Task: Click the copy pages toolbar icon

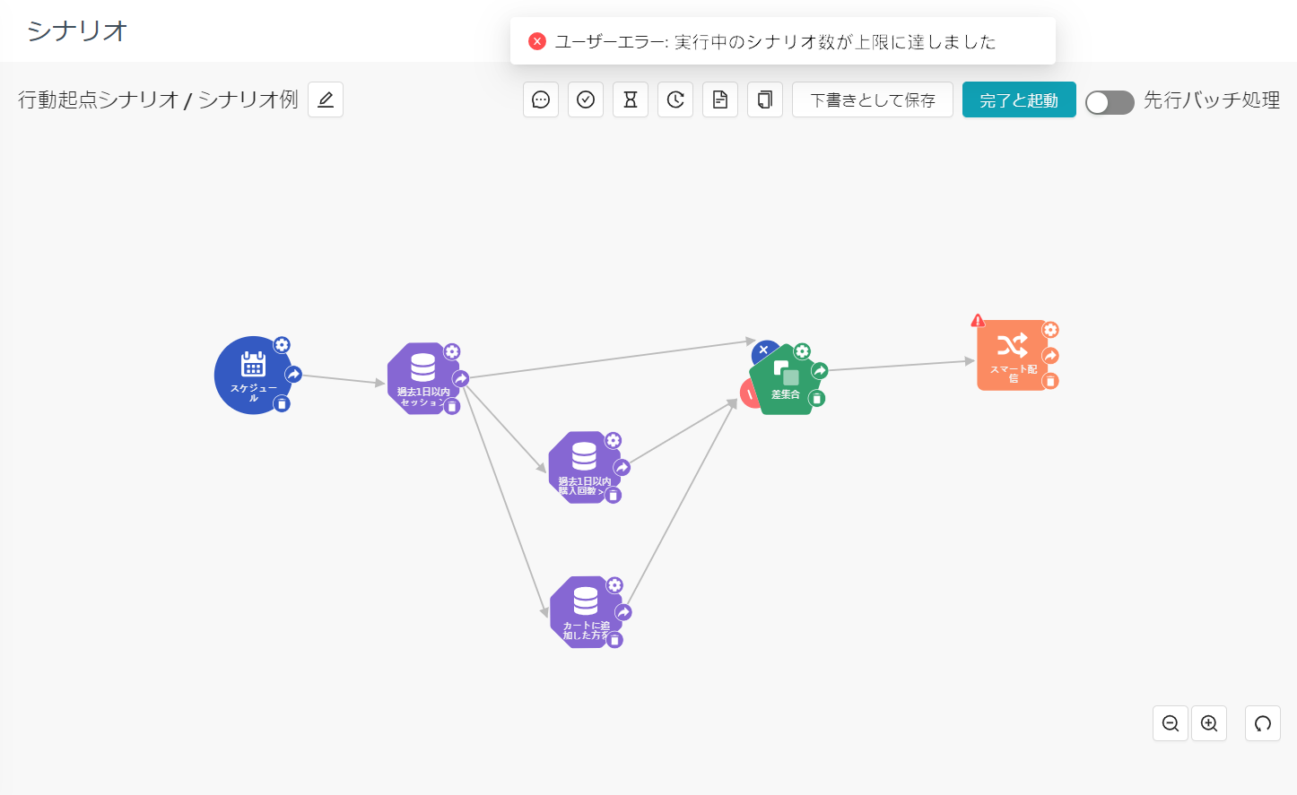Action: coord(765,99)
